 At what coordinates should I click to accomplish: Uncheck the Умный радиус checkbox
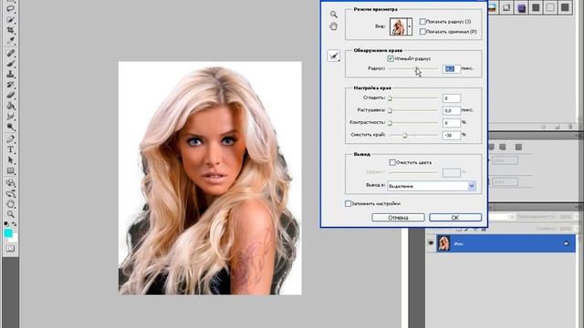pyautogui.click(x=391, y=58)
